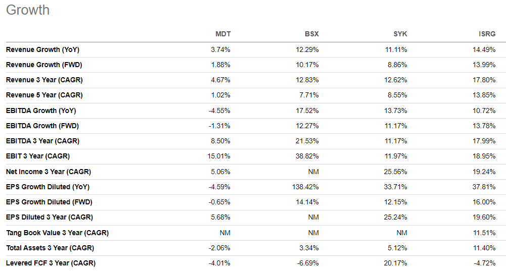Select the Levered FCF 3 Year (CAGR) label

click(51, 263)
